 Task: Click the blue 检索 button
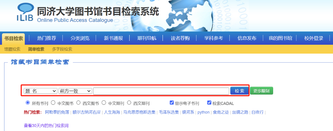pos(239,91)
